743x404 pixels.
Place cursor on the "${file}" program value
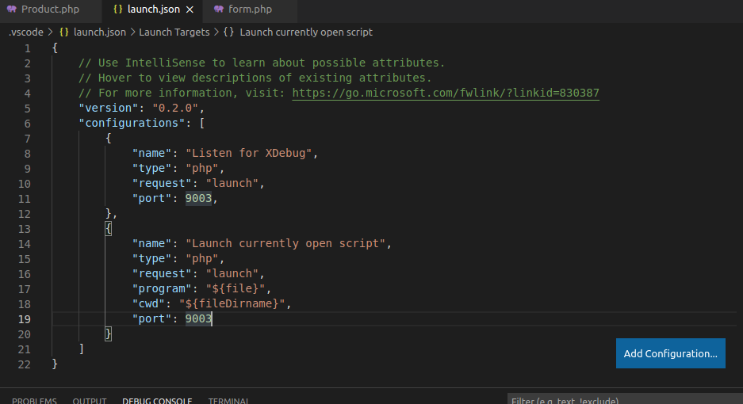pyautogui.click(x=238, y=288)
